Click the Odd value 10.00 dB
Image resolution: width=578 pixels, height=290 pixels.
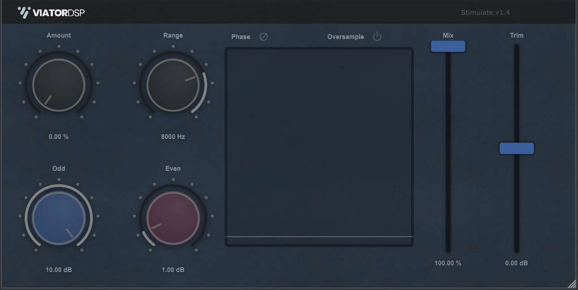pos(59,270)
